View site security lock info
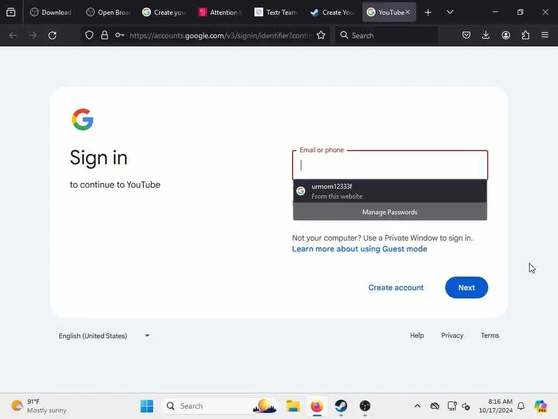 [x=104, y=35]
